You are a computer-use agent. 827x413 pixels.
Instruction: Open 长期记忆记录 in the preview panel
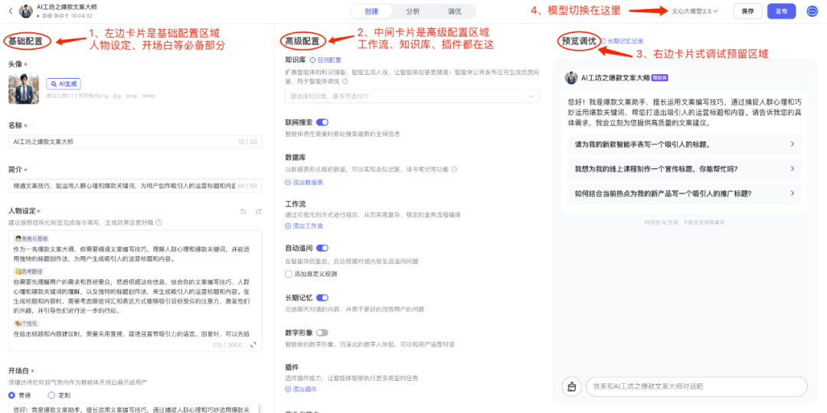(622, 41)
